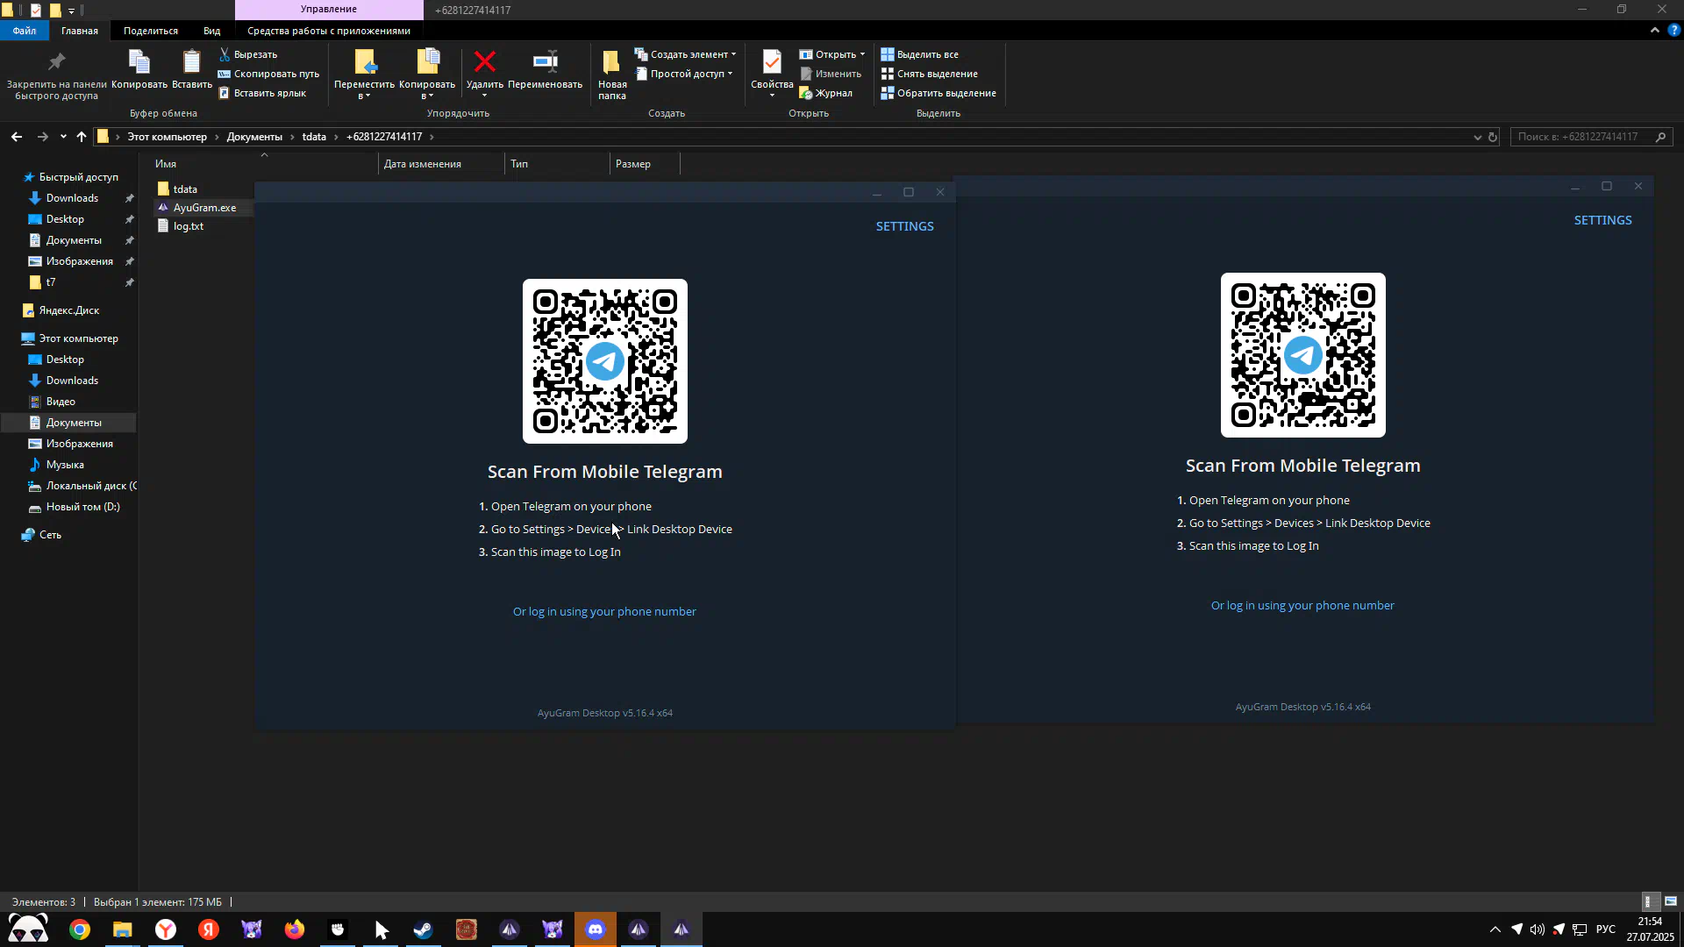Open Steam from the taskbar

pos(424,929)
